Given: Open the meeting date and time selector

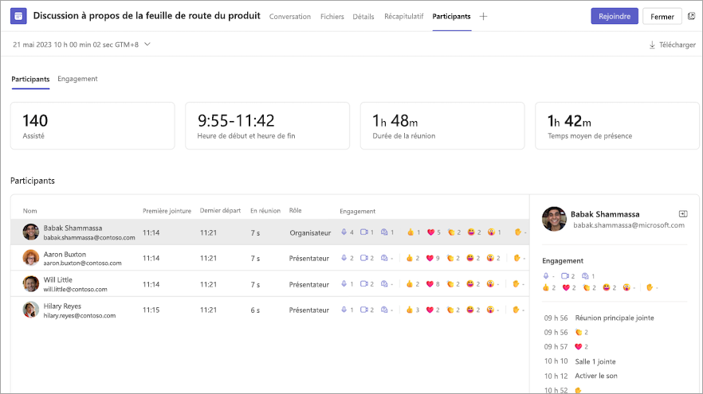Looking at the screenshot, I should [x=81, y=45].
